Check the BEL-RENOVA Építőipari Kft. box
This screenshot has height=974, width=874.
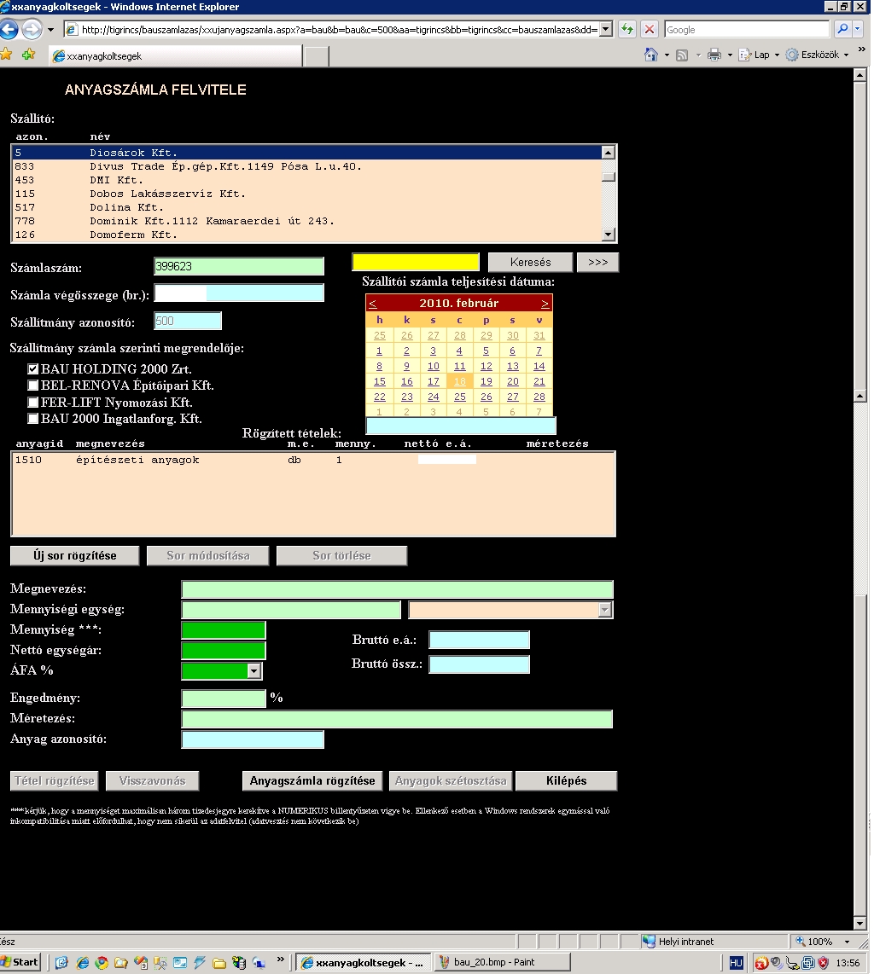[33, 386]
